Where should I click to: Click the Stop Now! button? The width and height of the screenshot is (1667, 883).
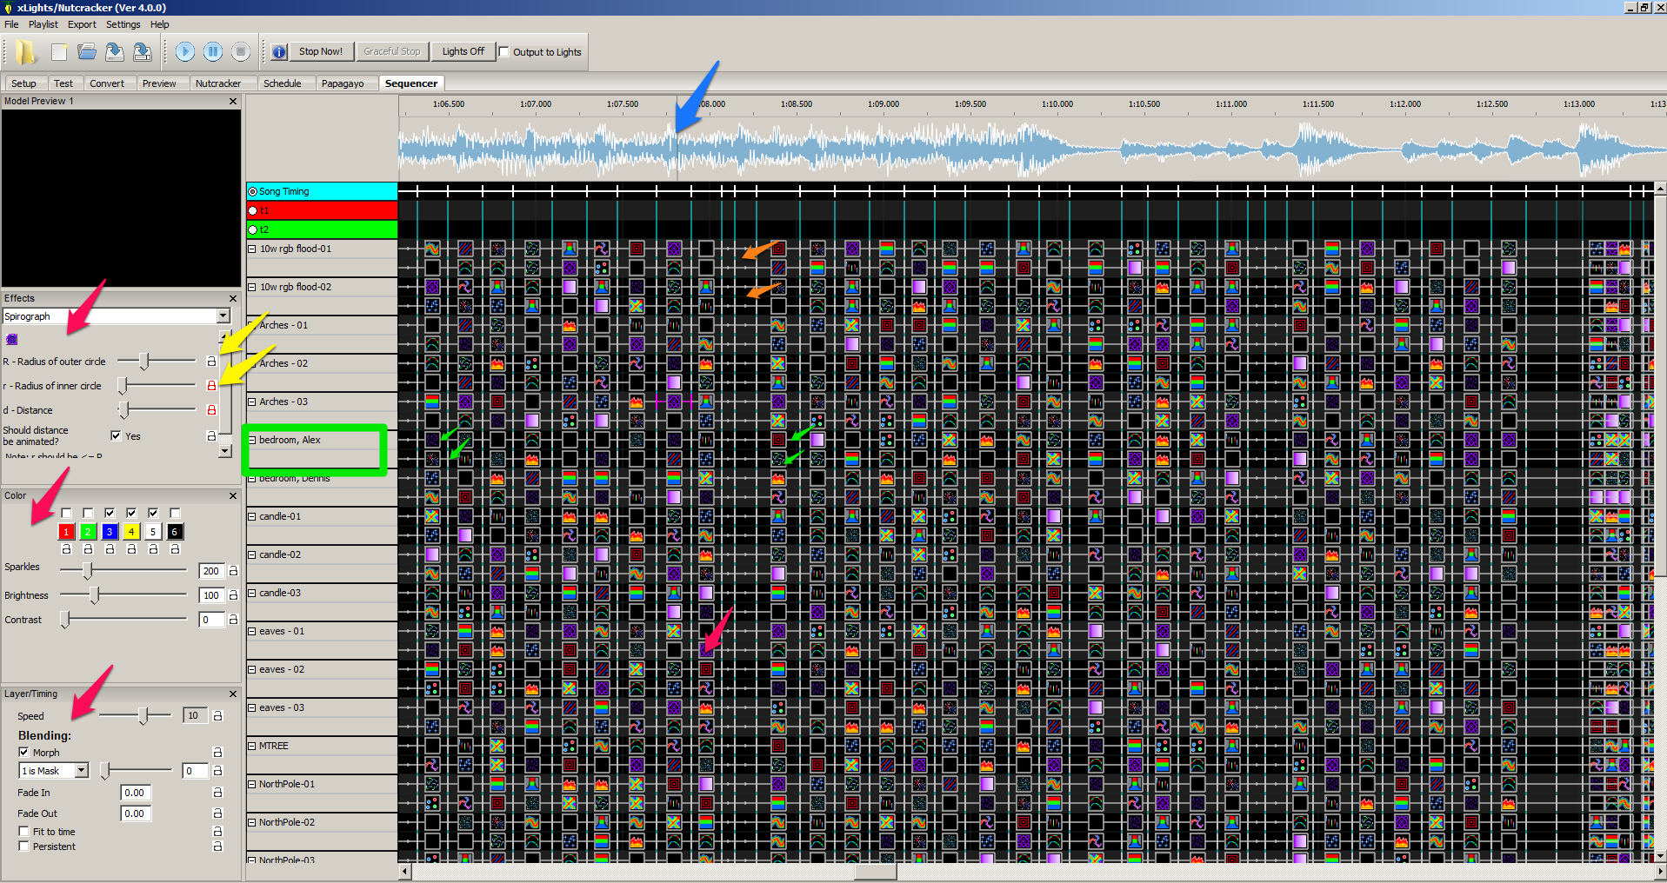(321, 51)
